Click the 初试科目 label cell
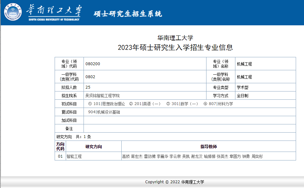 pyautogui.click(x=69, y=104)
